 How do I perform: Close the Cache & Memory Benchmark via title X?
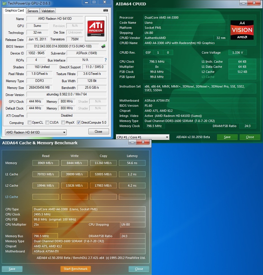tap(143, 142)
